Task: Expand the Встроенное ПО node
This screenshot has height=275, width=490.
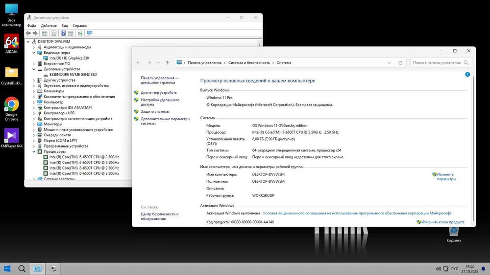Action: tap(34, 63)
